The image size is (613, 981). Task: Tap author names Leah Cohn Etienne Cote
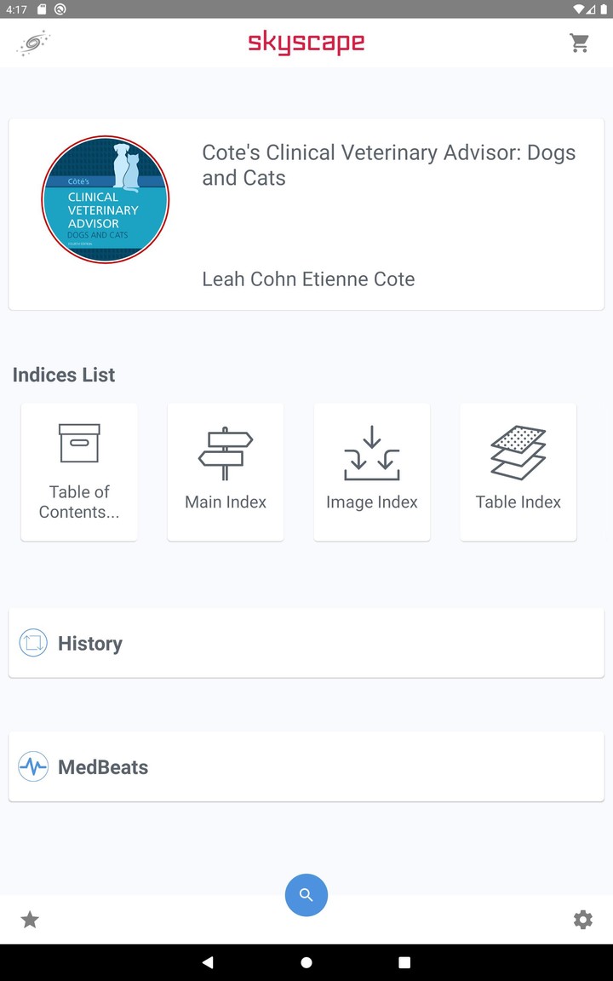pyautogui.click(x=308, y=279)
